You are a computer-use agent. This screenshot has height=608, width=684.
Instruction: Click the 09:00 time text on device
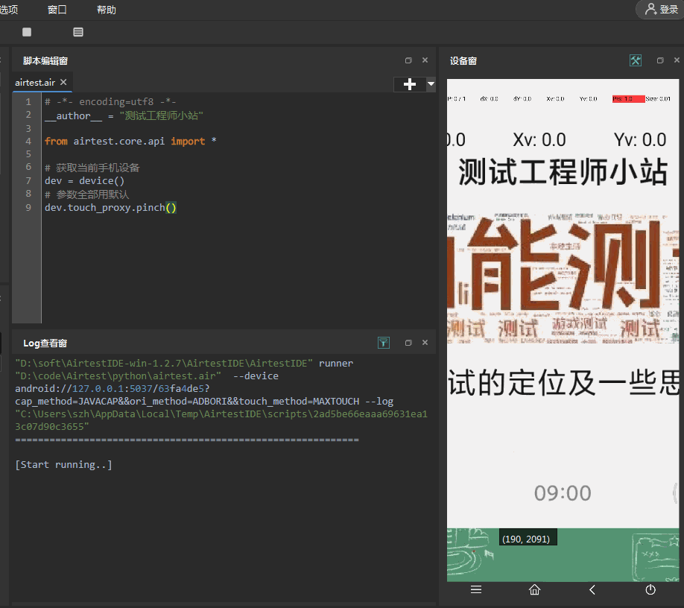pos(563,493)
